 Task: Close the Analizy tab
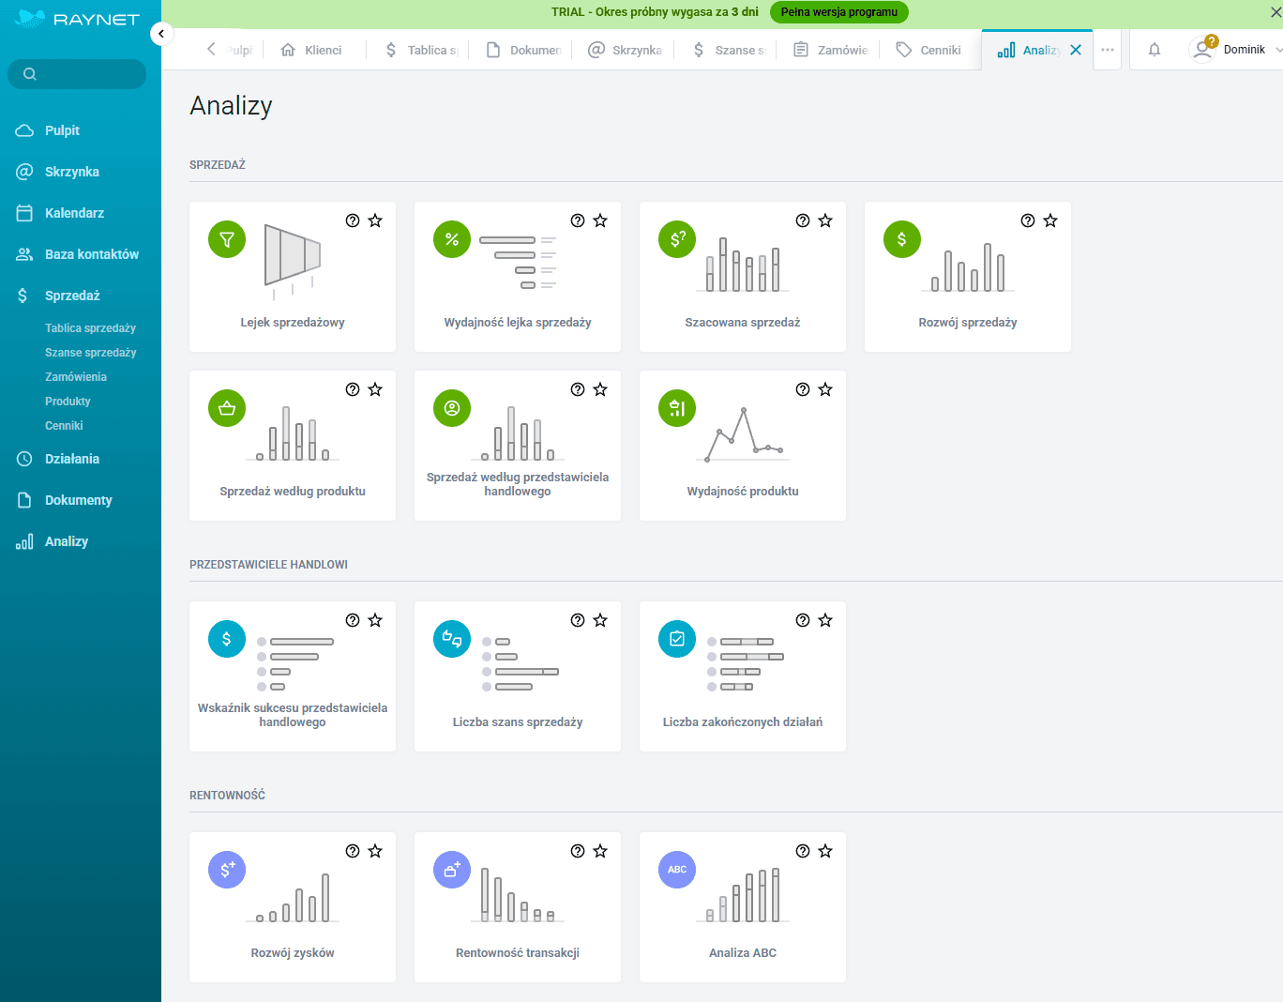1076,50
